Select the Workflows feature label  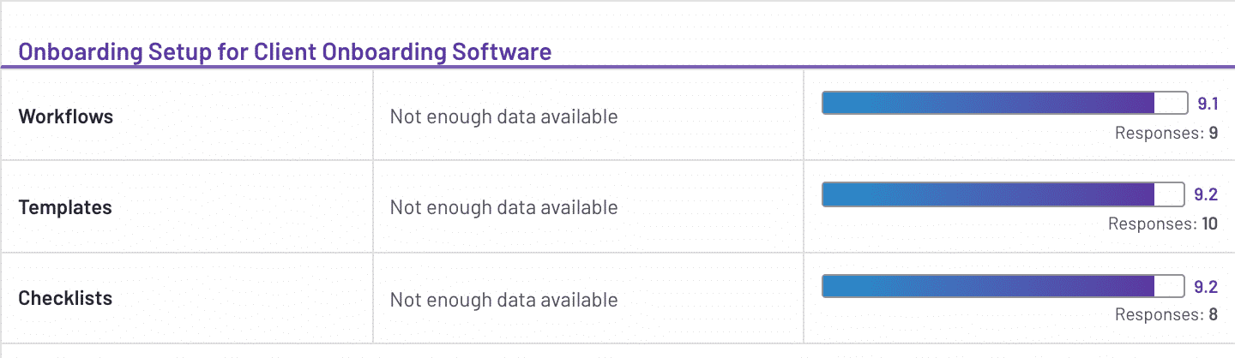(66, 116)
